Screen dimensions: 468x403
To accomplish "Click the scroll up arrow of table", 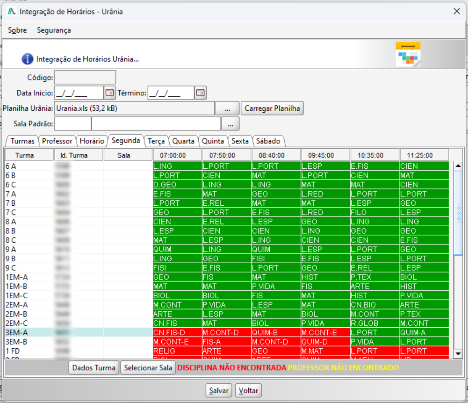I will [x=458, y=166].
